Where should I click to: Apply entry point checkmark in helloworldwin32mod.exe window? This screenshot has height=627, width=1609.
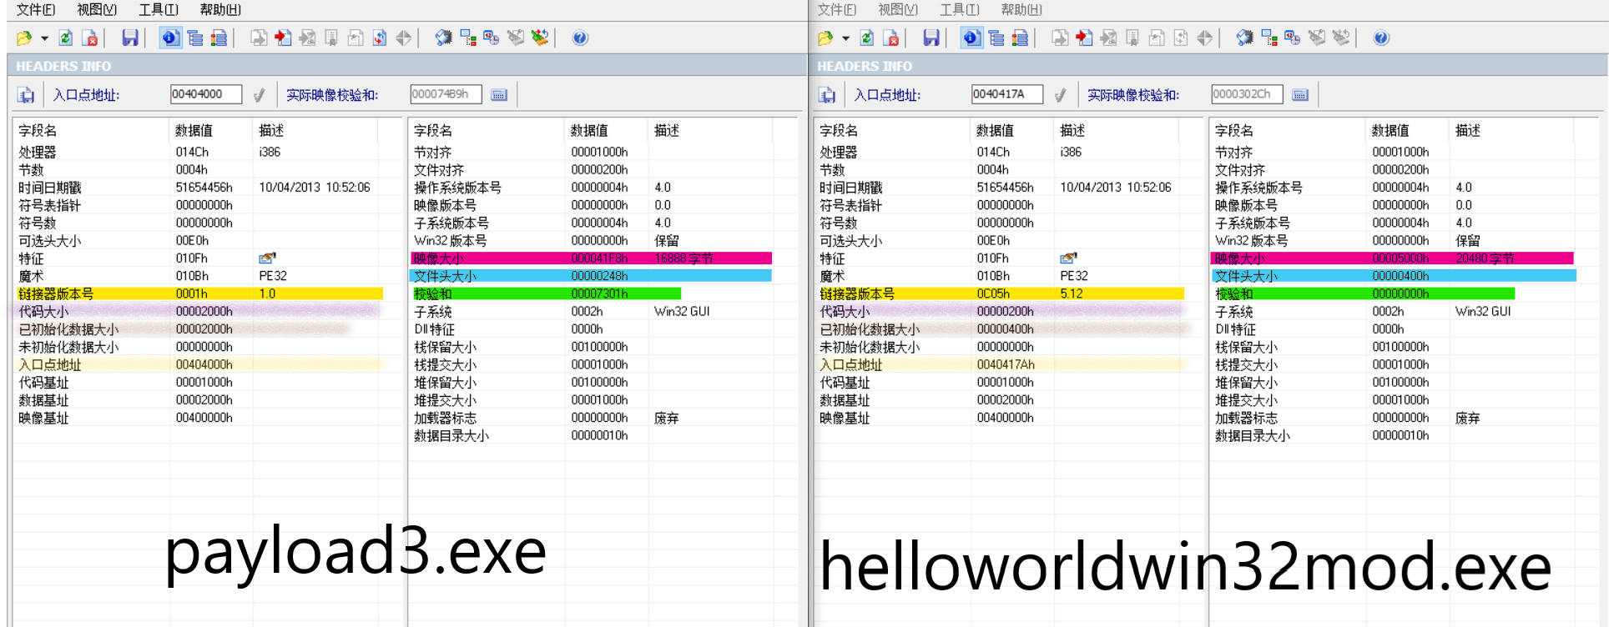pyautogui.click(x=1060, y=95)
